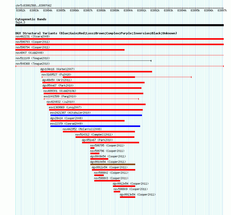Click the 83984k ruler label

point(48,10)
